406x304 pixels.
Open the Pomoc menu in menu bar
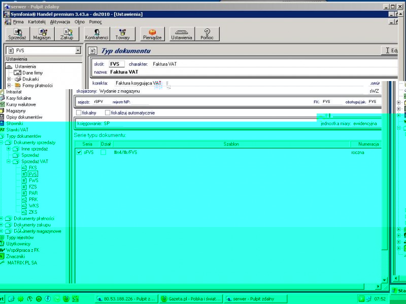[x=95, y=22]
